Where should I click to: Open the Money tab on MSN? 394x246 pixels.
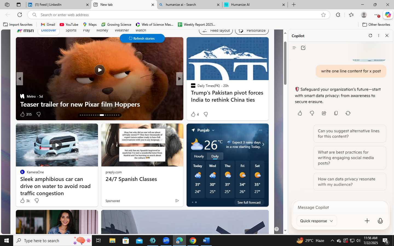tap(102, 31)
